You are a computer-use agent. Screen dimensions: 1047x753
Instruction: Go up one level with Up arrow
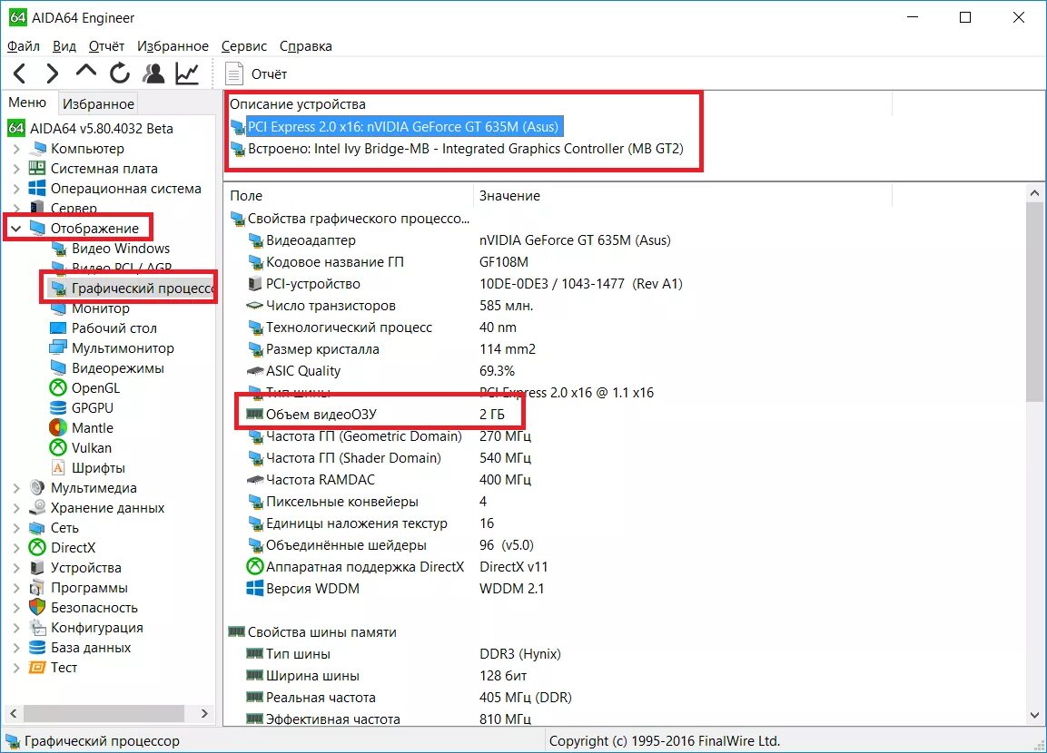click(86, 72)
